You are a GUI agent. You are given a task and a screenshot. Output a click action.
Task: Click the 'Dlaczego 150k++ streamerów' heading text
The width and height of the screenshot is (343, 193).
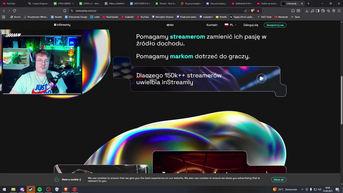click(x=179, y=79)
